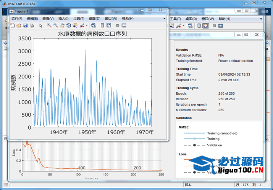273x190 pixels.
Task: Activate the Zoom Out magnifier tool
Action: pyautogui.click(x=56, y=25)
